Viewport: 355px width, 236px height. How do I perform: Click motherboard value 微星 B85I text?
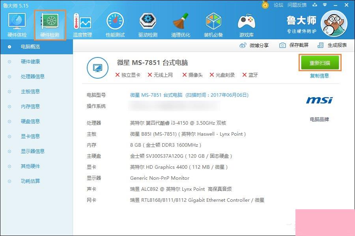click(188, 134)
